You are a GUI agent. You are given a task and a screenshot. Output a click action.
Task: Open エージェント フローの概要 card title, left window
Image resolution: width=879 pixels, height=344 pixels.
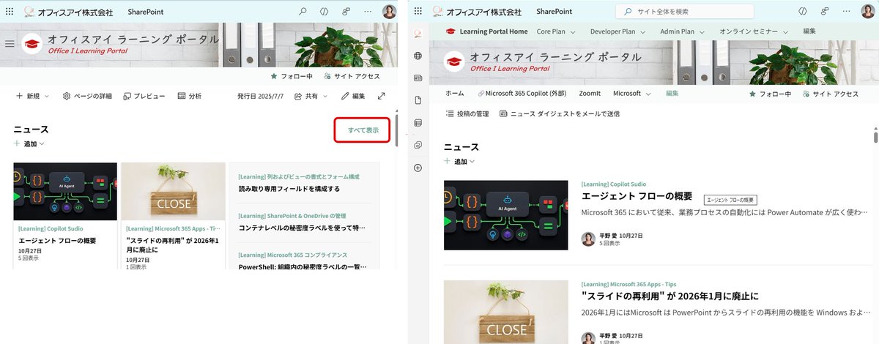pyautogui.click(x=57, y=240)
